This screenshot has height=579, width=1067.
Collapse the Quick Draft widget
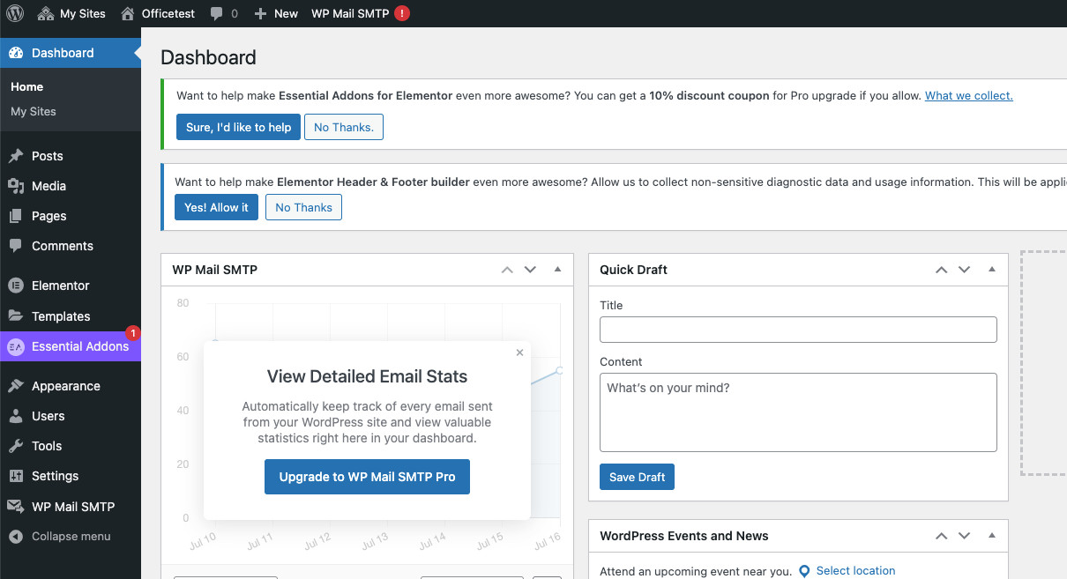(990, 269)
